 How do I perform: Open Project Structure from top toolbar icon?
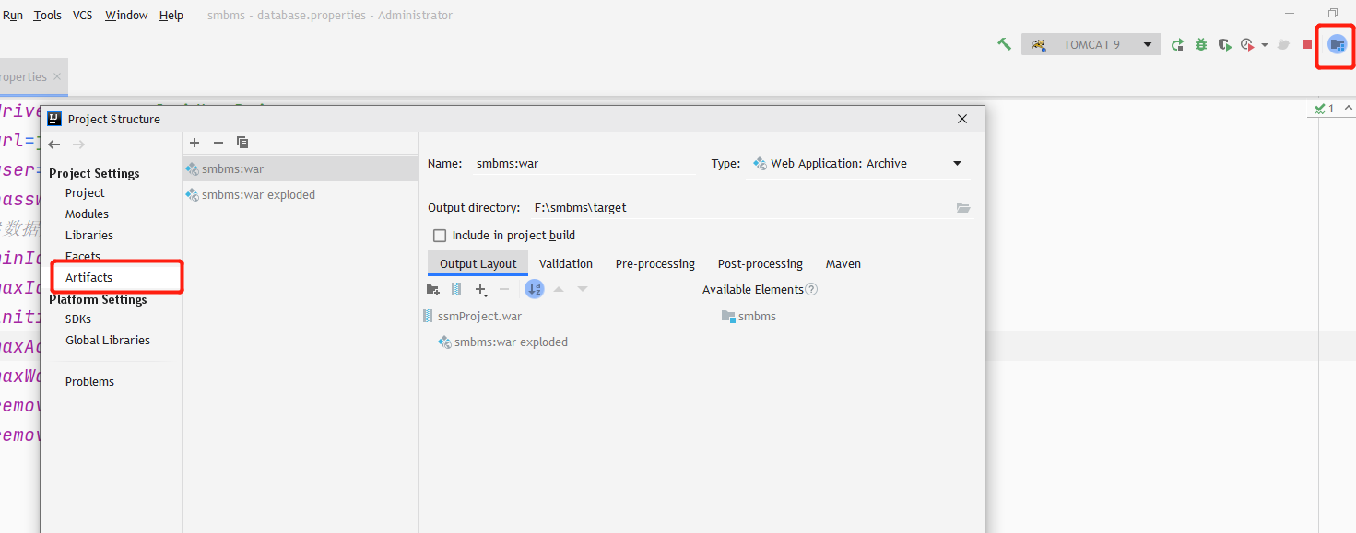(x=1337, y=44)
